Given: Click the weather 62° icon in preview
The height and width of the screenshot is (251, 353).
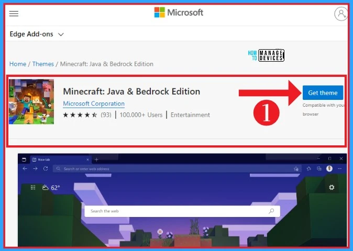Looking at the screenshot, I should click(x=51, y=187).
